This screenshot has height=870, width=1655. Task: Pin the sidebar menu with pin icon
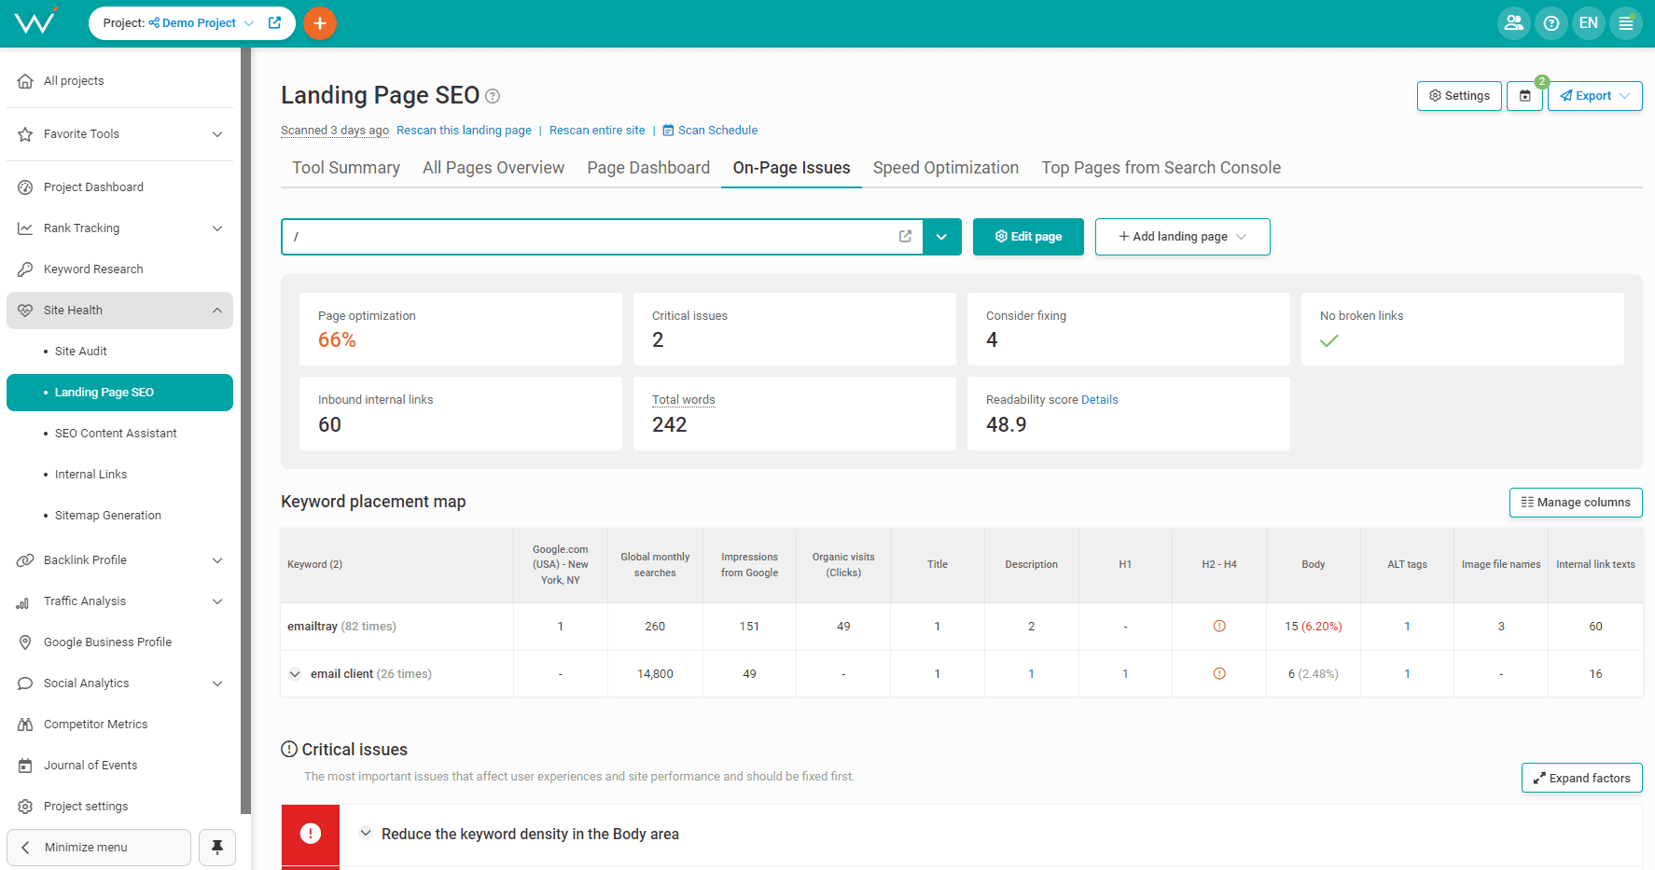pyautogui.click(x=217, y=848)
